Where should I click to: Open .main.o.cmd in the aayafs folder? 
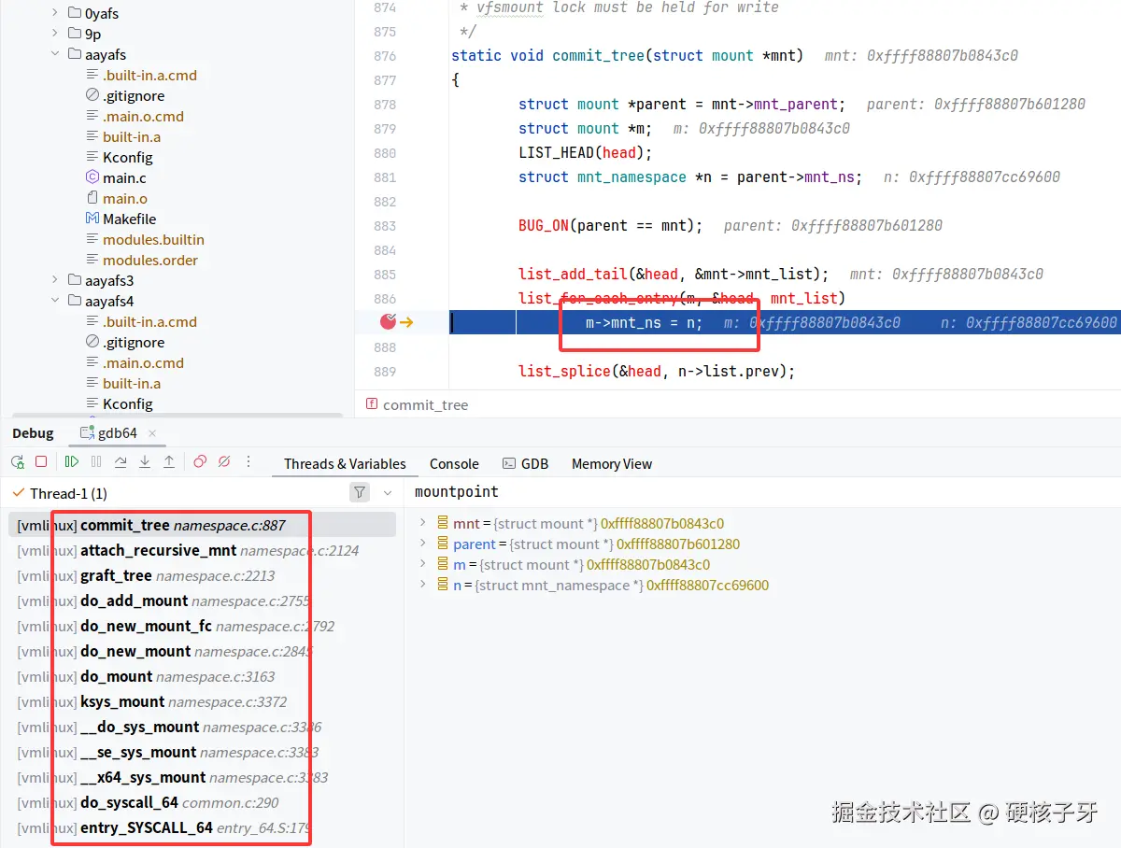(x=143, y=116)
